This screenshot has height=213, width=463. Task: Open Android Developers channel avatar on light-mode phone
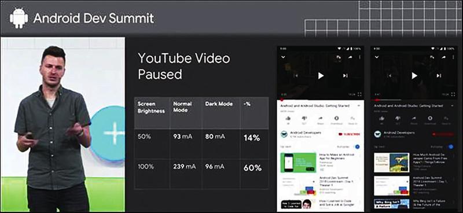point(284,134)
